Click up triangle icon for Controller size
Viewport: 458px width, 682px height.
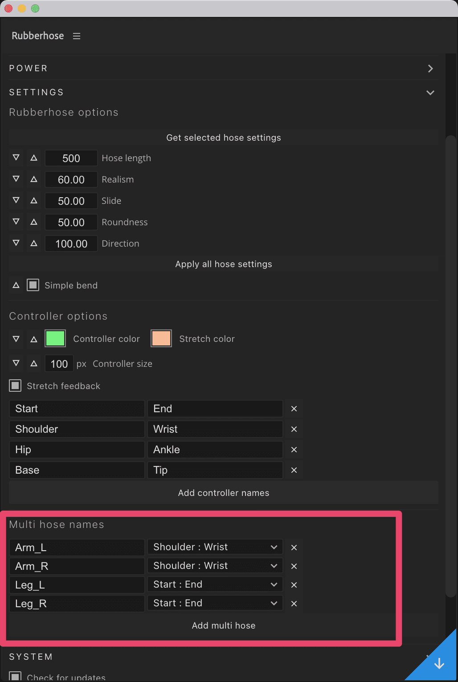(x=34, y=363)
